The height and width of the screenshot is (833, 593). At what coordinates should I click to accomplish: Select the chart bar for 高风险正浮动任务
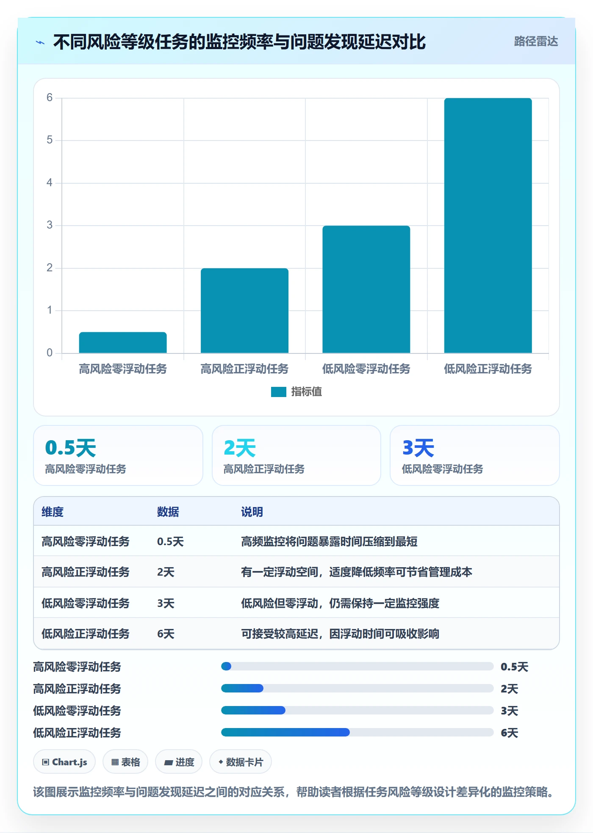244,311
